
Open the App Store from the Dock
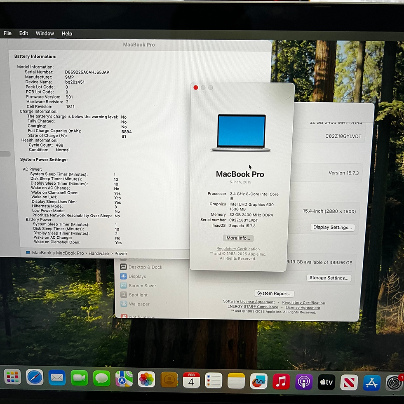(x=371, y=383)
